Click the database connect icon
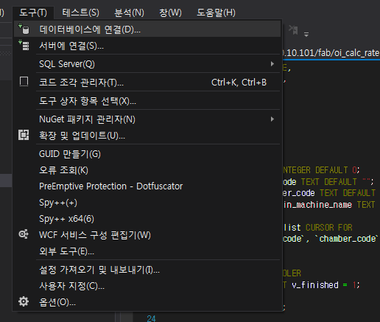The image size is (380, 322). 24,29
